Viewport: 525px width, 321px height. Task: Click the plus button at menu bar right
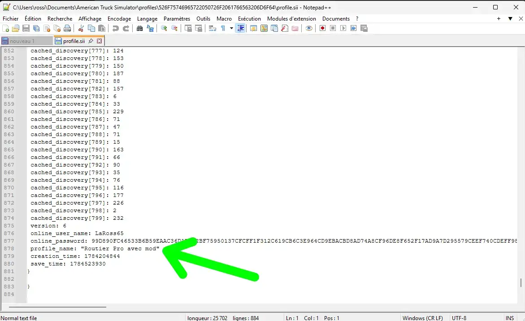499,19
